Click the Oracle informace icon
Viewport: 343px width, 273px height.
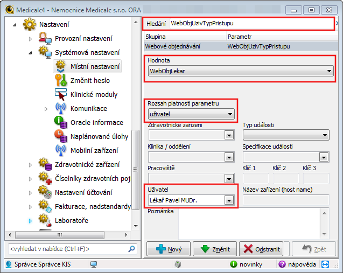point(61,122)
